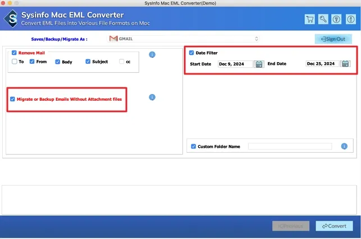361x239 pixels.
Task: Click the End Date field Dec 25, 2024
Action: [x=322, y=64]
